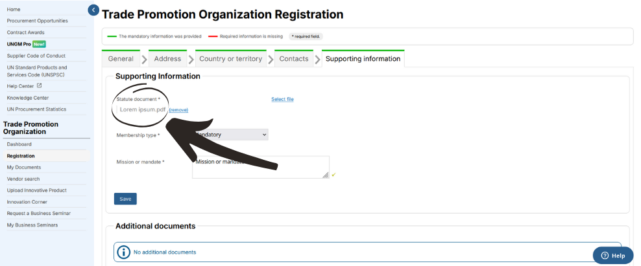Open the Dashboard sidebar item
The image size is (641, 266).
tap(19, 144)
